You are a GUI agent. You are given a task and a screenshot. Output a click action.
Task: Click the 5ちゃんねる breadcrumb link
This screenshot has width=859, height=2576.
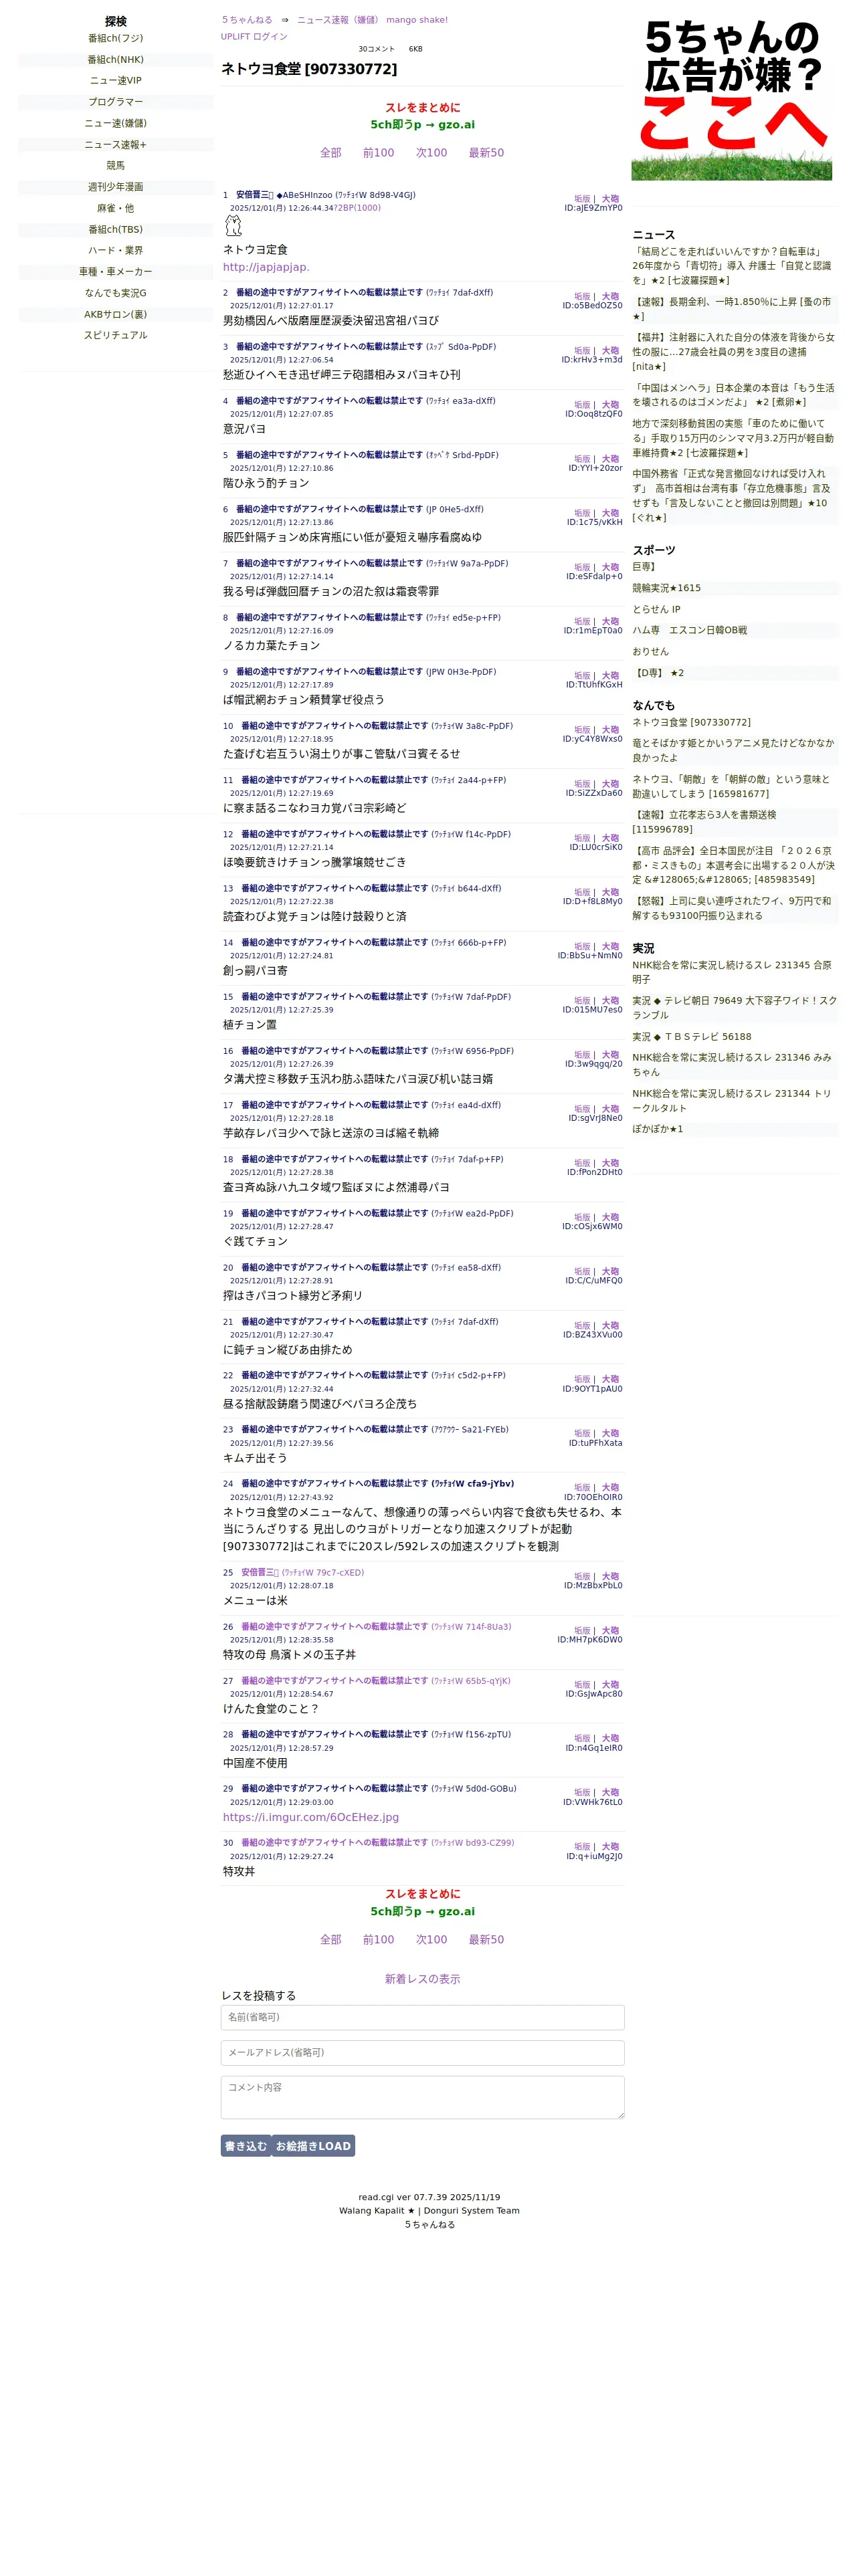click(247, 20)
